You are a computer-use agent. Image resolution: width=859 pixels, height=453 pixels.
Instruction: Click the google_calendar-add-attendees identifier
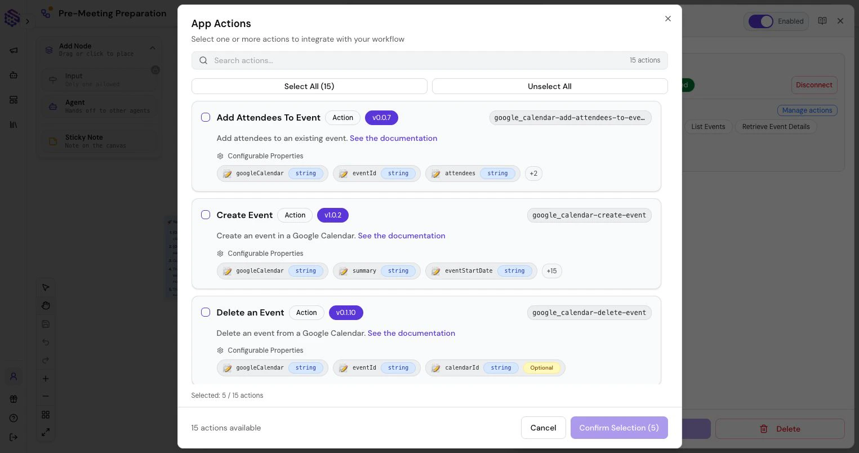[x=570, y=118]
